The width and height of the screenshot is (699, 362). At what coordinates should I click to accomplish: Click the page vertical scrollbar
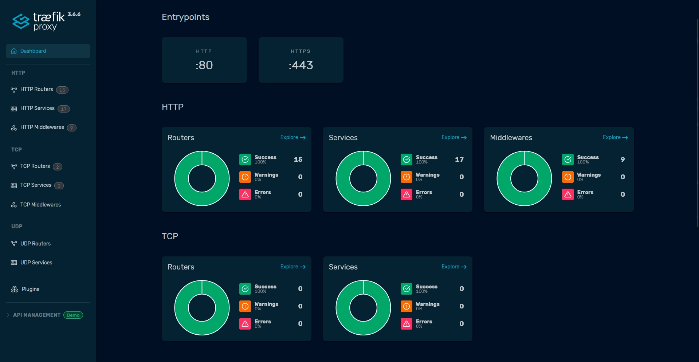697,124
